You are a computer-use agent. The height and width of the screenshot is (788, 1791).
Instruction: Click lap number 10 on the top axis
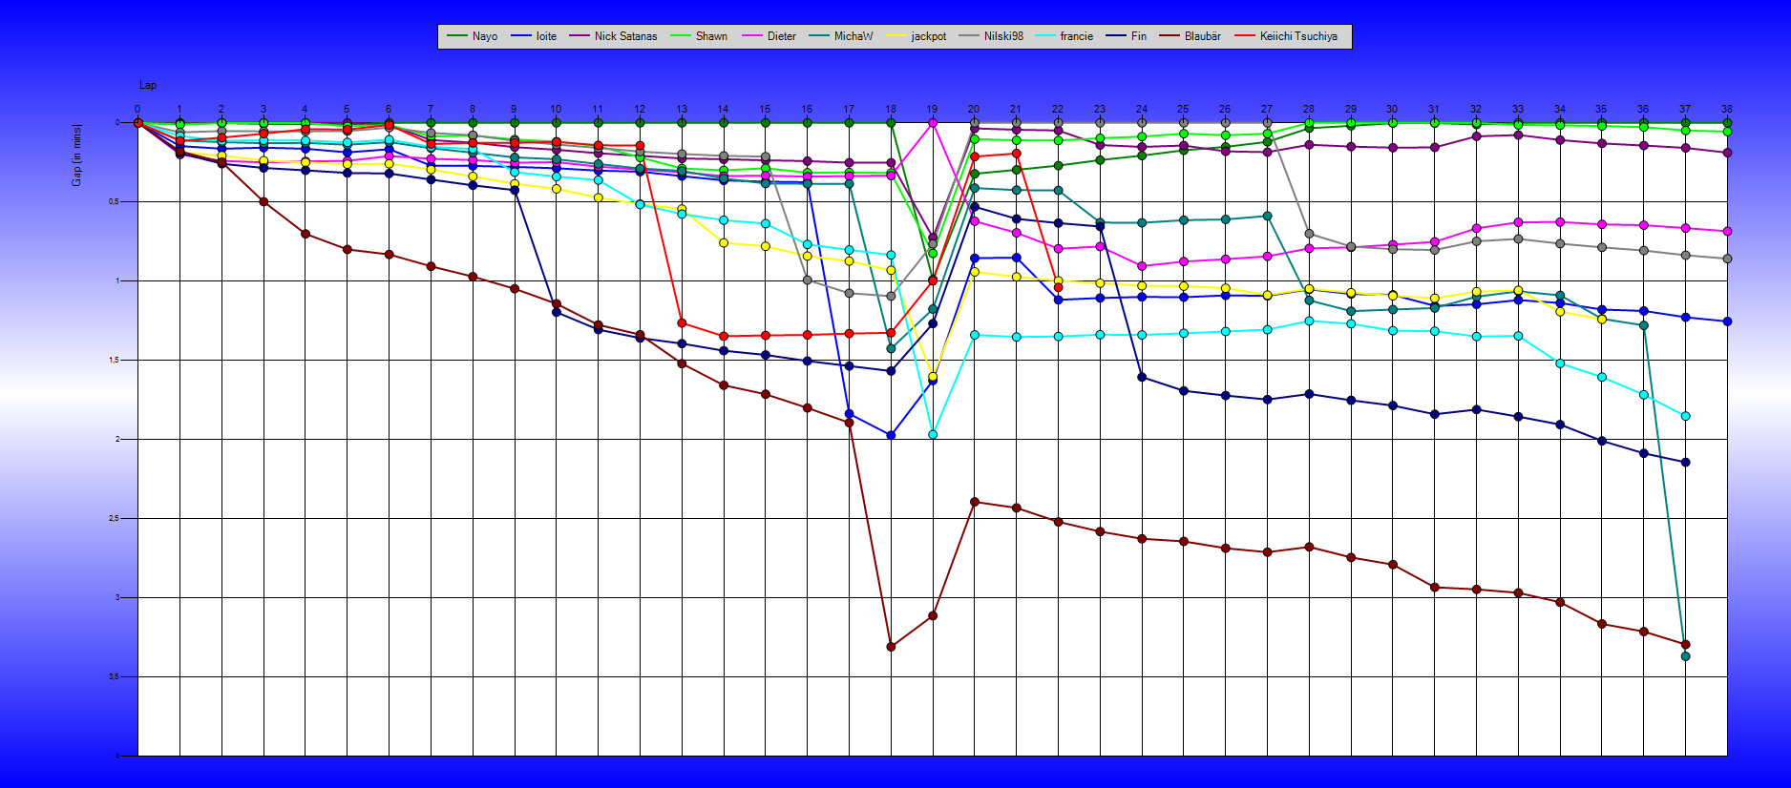(556, 109)
